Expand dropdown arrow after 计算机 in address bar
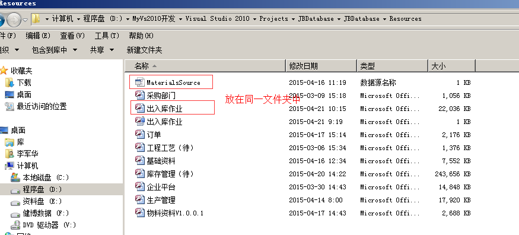The image size is (519, 235). pyautogui.click(x=78, y=19)
